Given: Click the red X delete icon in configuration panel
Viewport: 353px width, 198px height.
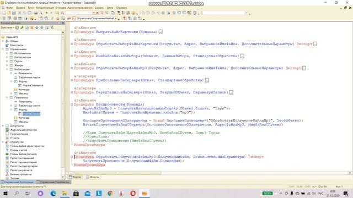Looking at the screenshot, I should pyautogui.click(x=32, y=28).
